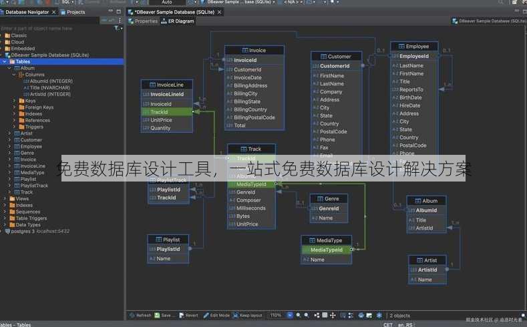Screen dimensions: 527x327
Task: Select the Employee table in navigator
Action: [28, 147]
